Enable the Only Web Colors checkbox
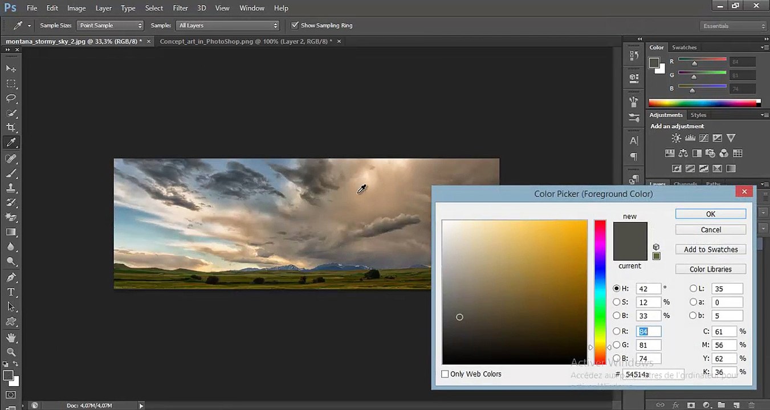The image size is (770, 410). click(445, 374)
